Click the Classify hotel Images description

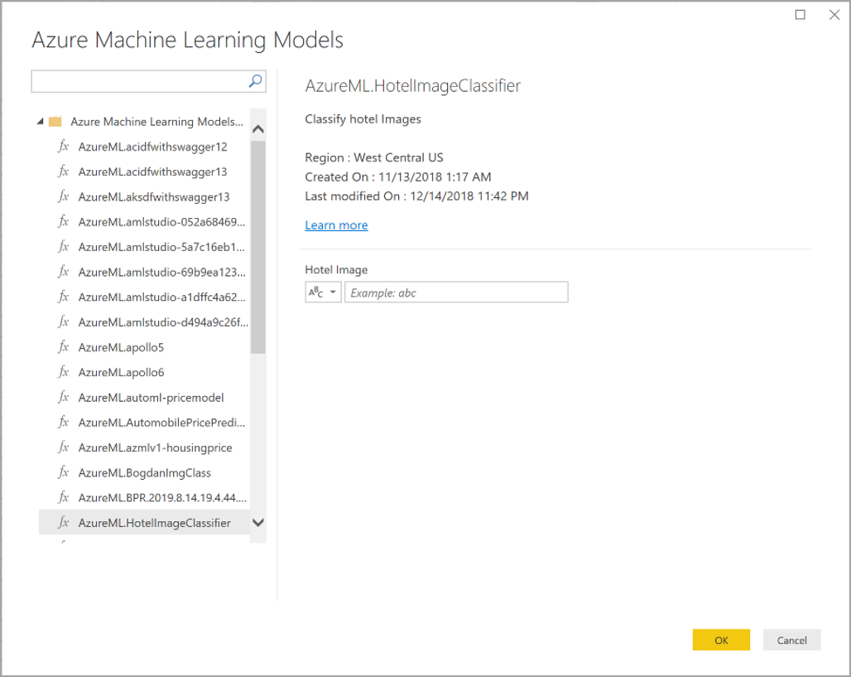(363, 119)
